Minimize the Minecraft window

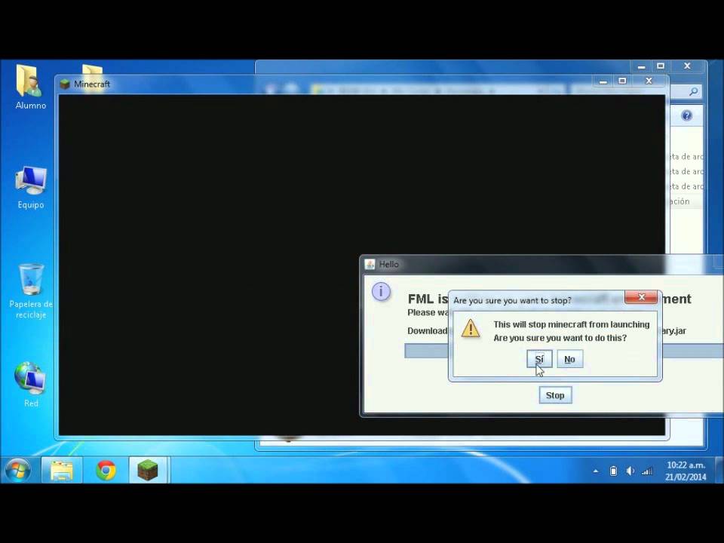[603, 81]
